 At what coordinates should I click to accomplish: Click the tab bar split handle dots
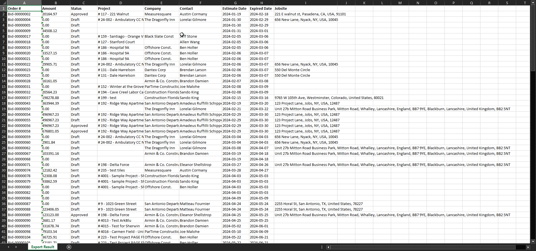(322, 247)
